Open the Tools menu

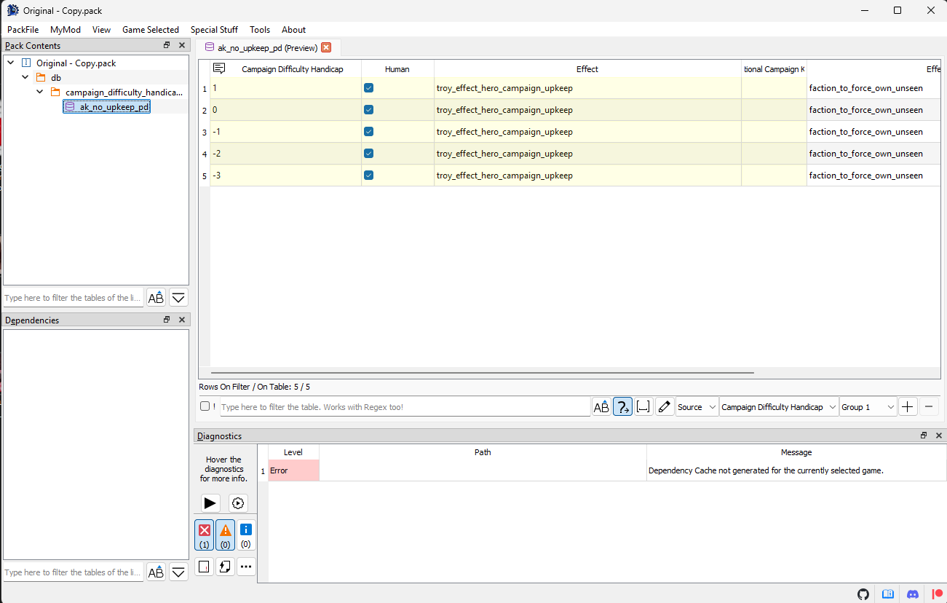coord(260,30)
